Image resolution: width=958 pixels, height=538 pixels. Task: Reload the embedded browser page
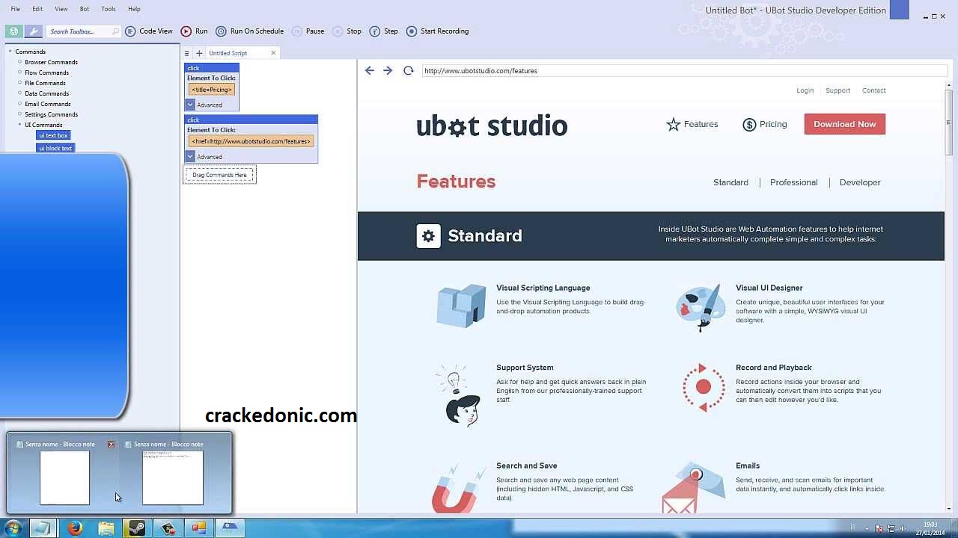point(408,70)
